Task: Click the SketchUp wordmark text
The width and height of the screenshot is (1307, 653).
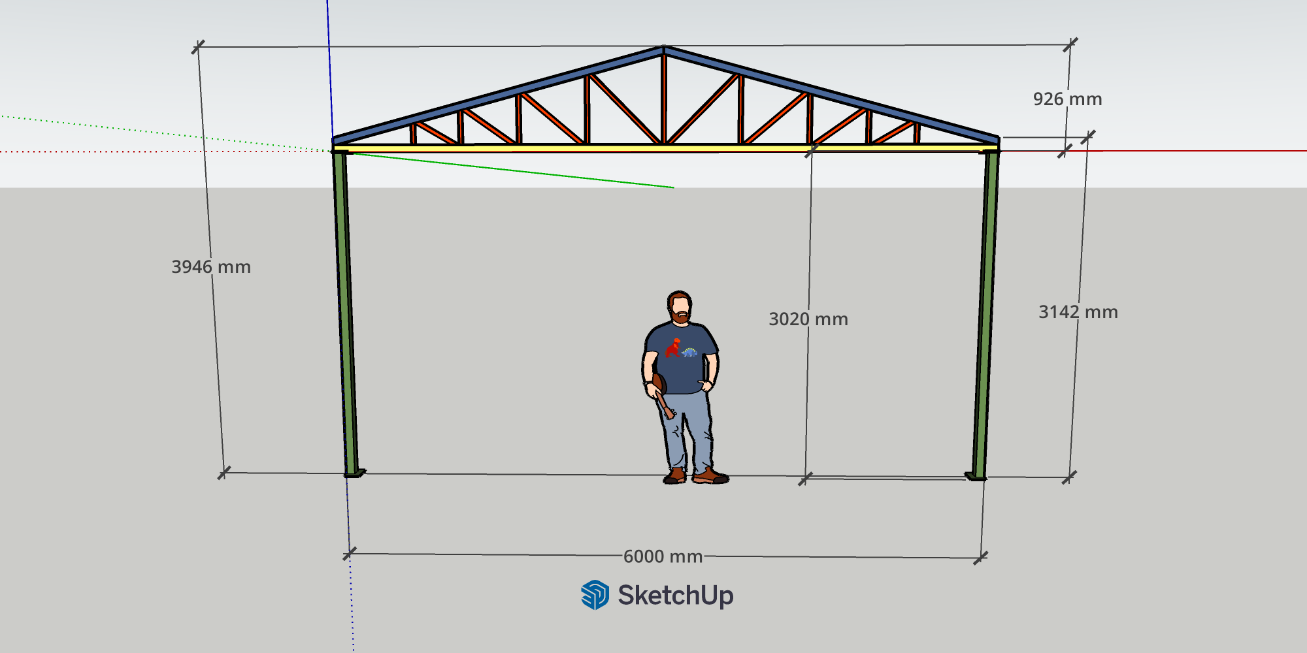Action: tap(676, 595)
